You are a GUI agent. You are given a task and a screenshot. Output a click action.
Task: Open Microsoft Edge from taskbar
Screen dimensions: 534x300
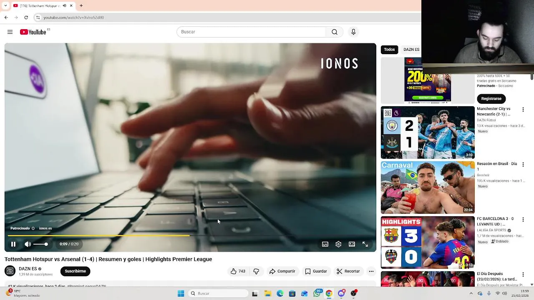click(x=280, y=294)
